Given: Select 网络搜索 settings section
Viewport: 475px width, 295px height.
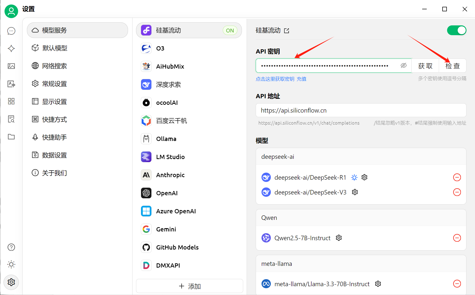Looking at the screenshot, I should pyautogui.click(x=77, y=66).
